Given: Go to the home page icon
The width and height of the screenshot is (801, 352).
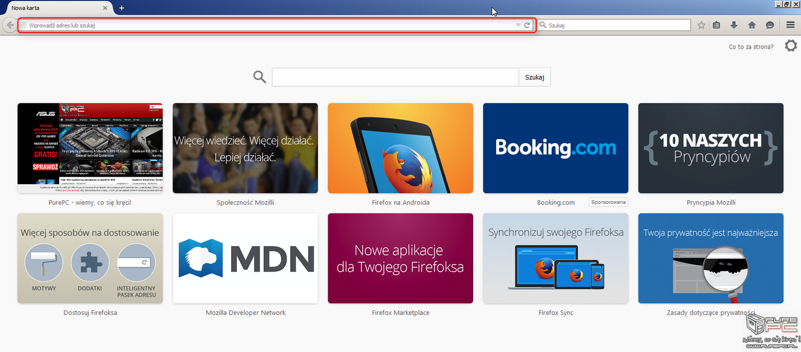Looking at the screenshot, I should (x=752, y=25).
